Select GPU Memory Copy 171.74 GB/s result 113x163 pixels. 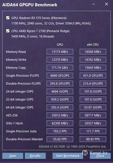(60, 68)
